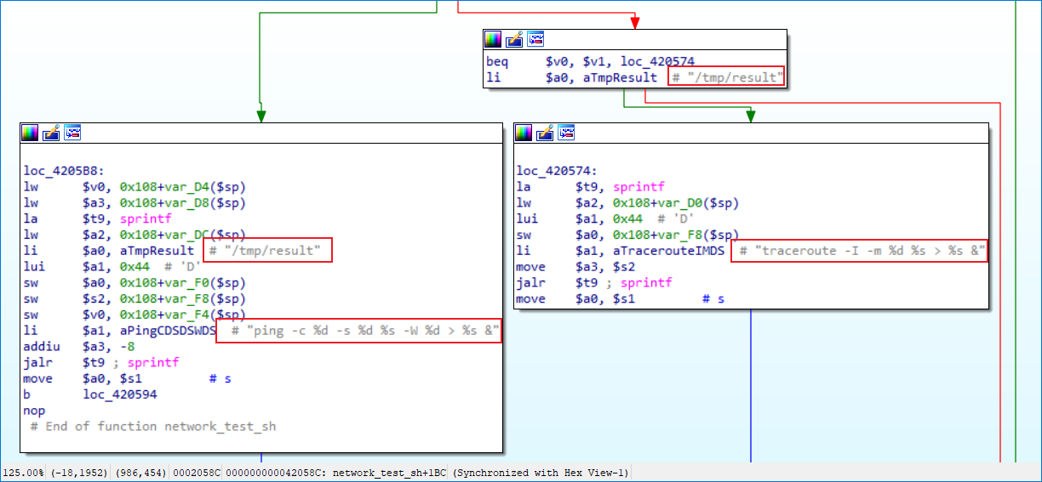
Task: Click the group nodes icon on beq block
Action: [x=535, y=39]
